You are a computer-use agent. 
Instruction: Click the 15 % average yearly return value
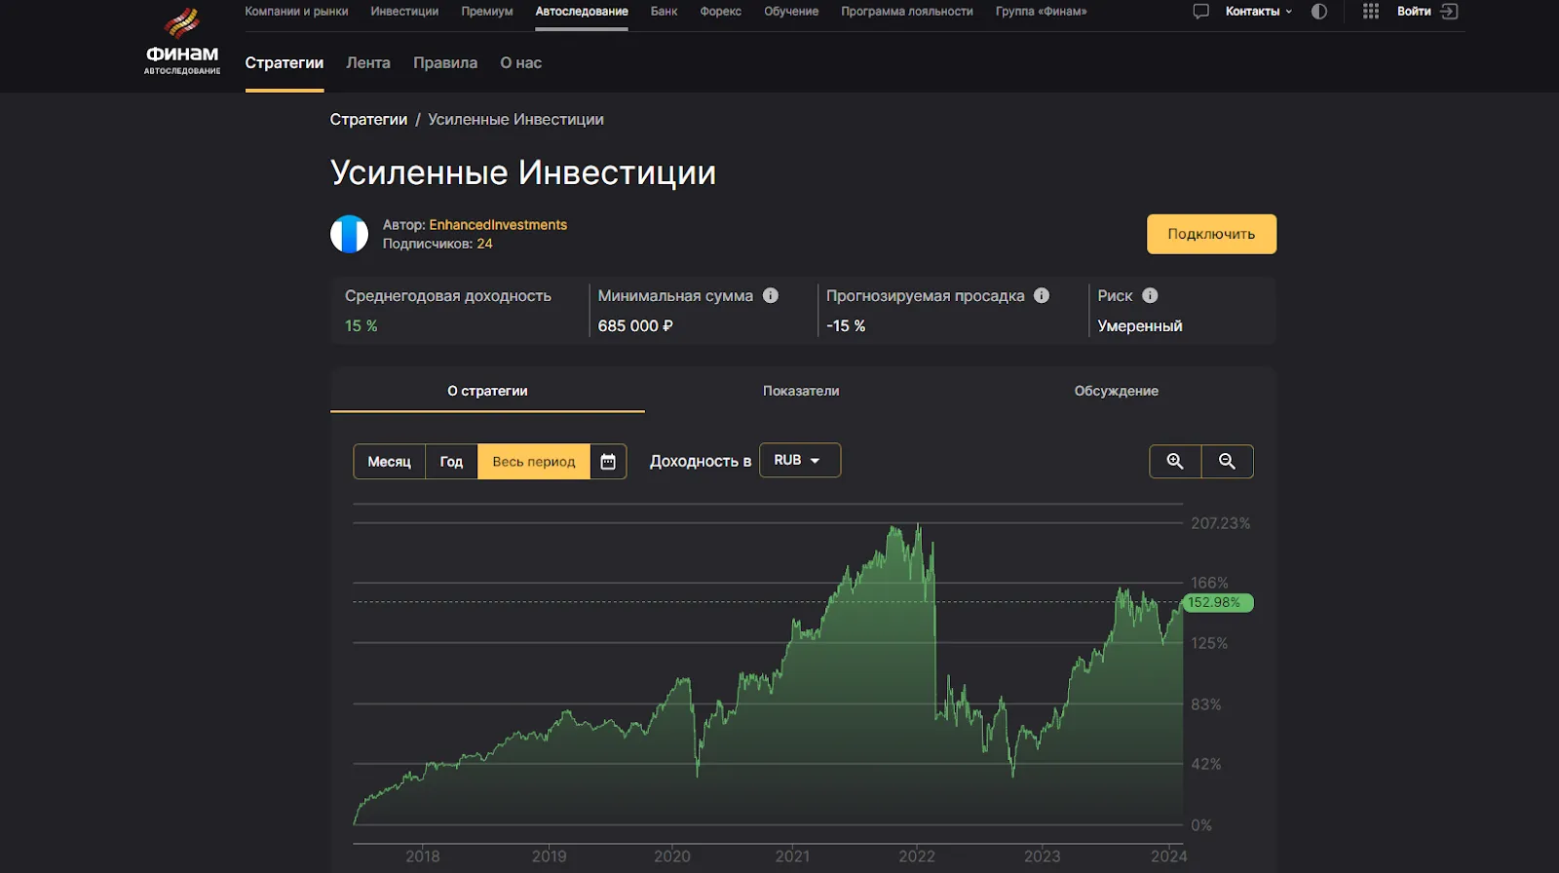coord(361,325)
